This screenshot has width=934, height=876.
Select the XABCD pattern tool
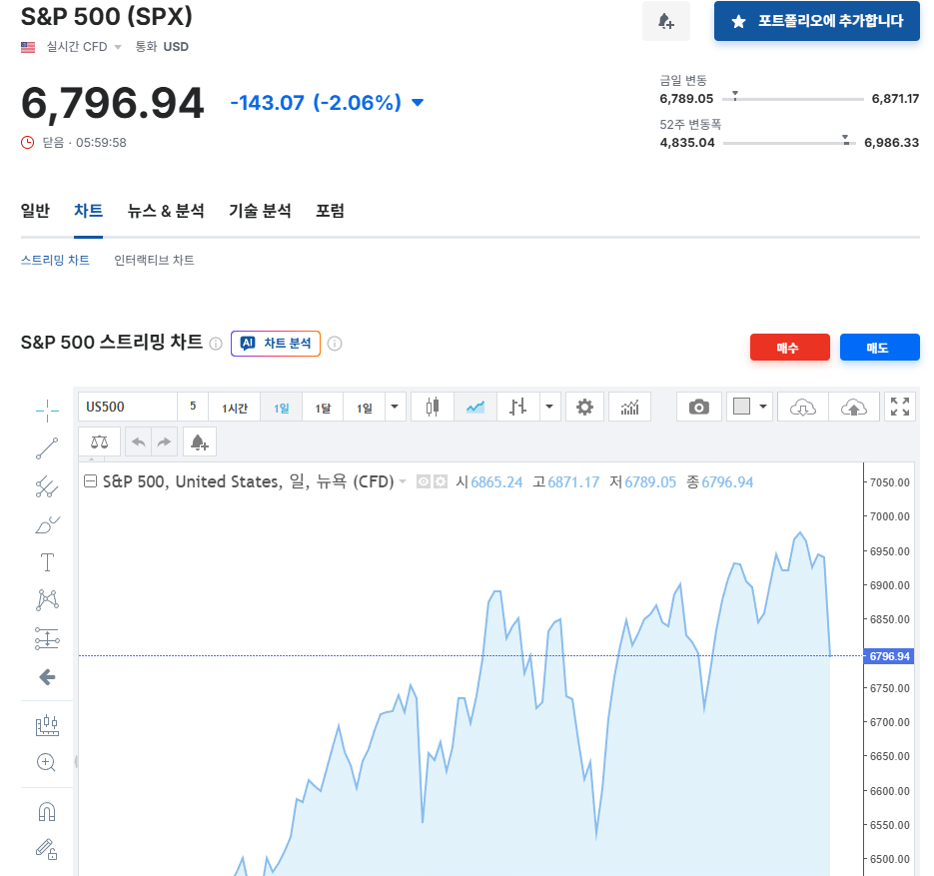(47, 599)
